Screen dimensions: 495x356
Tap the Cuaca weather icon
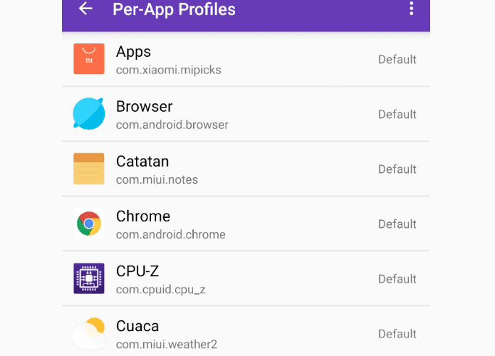tap(89, 333)
